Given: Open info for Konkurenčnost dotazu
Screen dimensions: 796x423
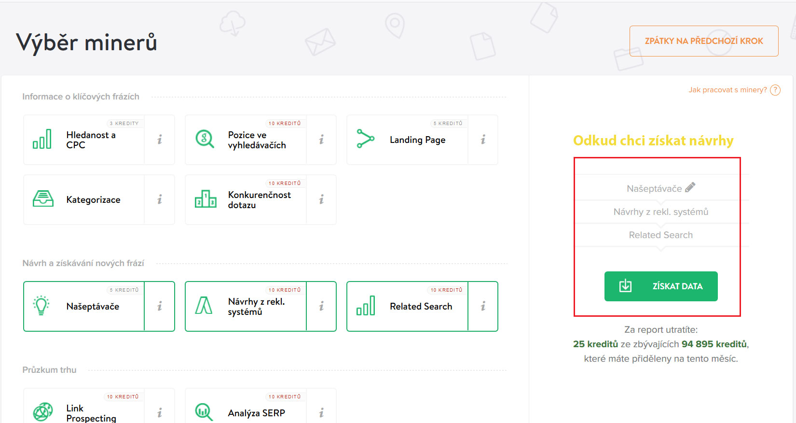Looking at the screenshot, I should click(x=321, y=200).
